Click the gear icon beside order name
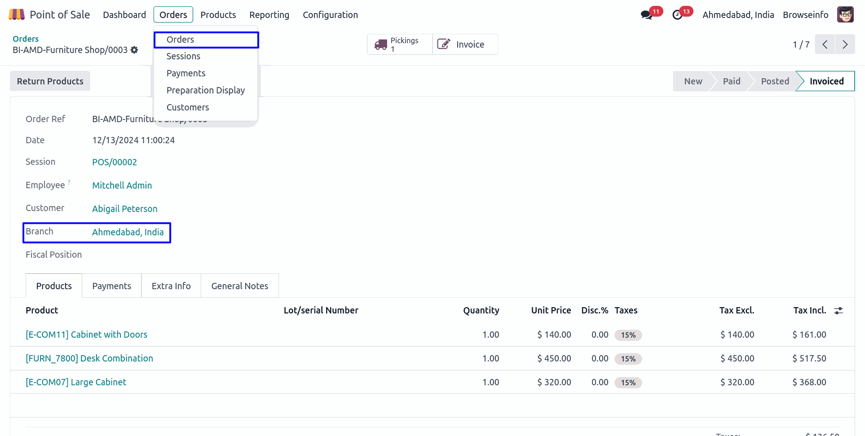 click(x=134, y=50)
